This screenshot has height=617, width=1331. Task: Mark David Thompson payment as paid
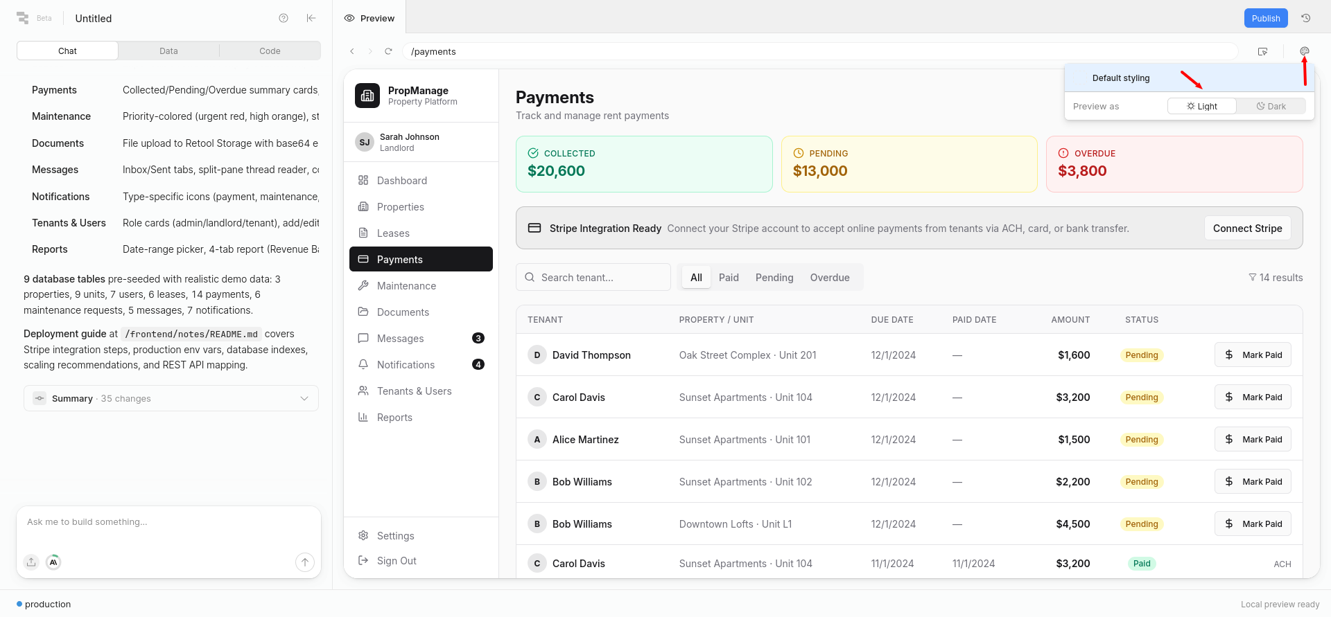(x=1253, y=355)
